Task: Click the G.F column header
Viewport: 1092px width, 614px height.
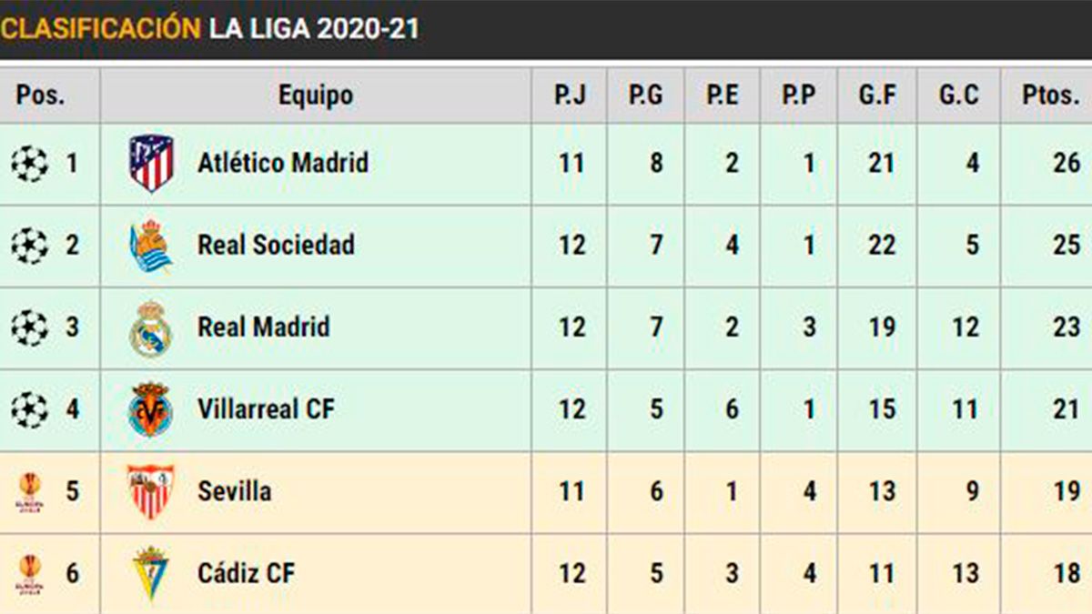Action: (877, 96)
